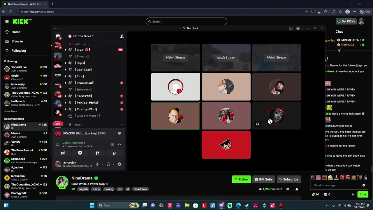Go to Gen-Chat channel
Viewport: 373px width, 210px height.
coord(96,70)
